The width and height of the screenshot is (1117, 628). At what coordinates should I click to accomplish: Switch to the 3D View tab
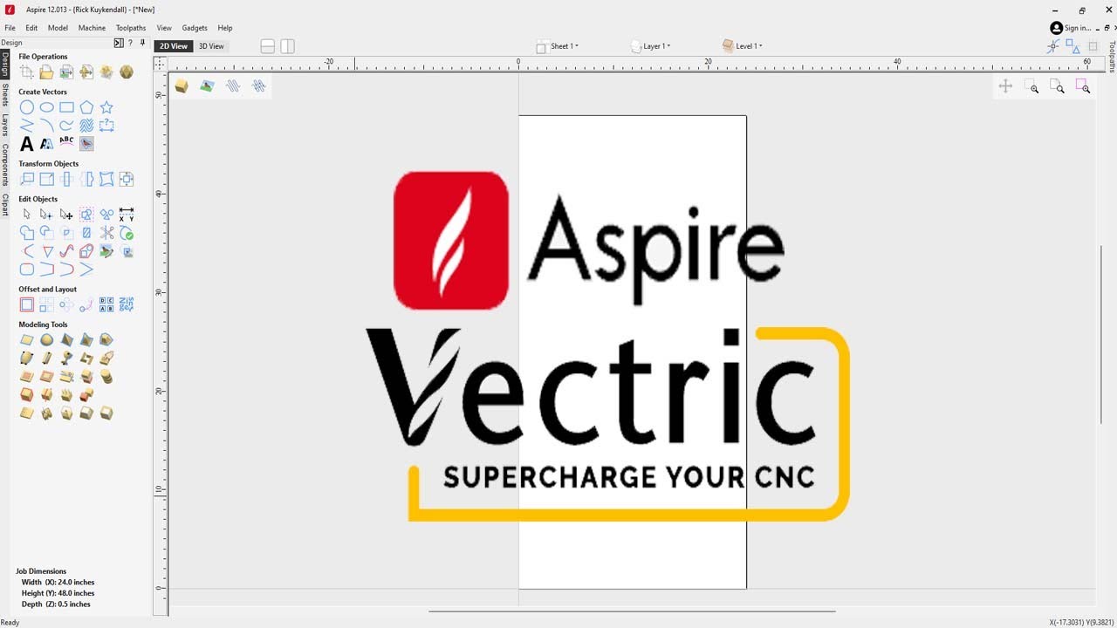coord(211,46)
